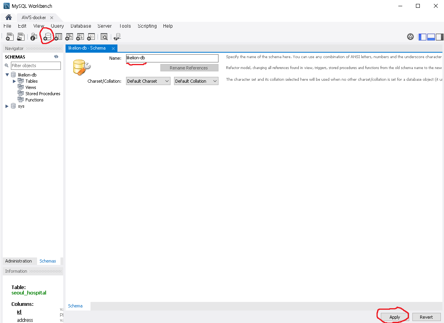Toggle the right sidebar panel
The width and height of the screenshot is (444, 323).
439,37
